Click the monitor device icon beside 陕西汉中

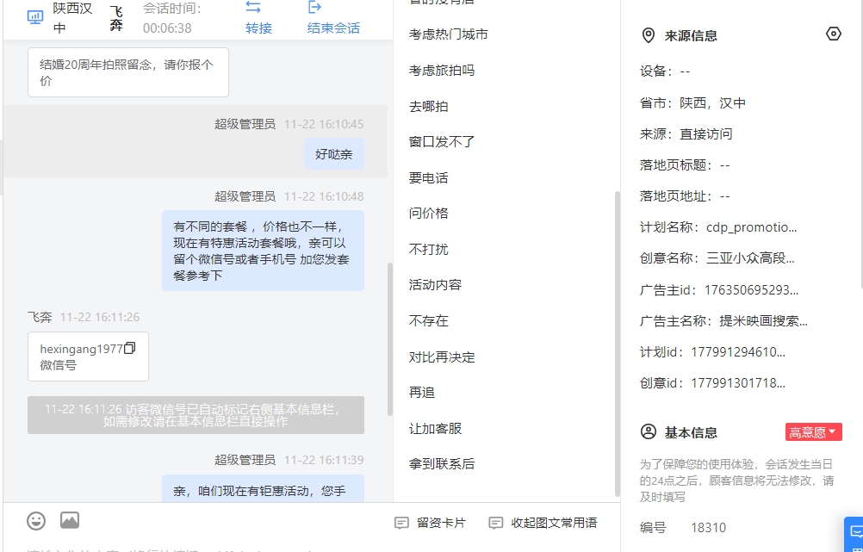tap(35, 17)
